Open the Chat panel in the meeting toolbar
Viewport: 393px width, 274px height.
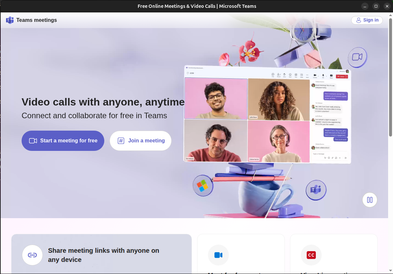(273, 75)
